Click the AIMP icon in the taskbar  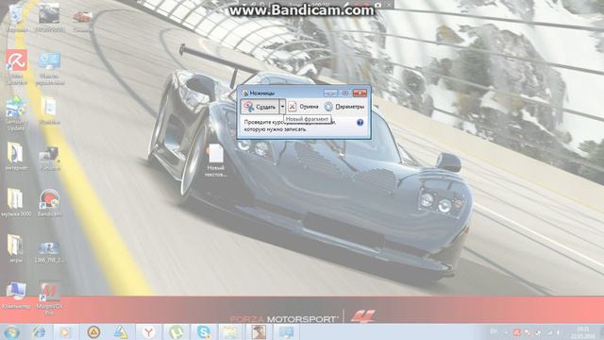click(x=93, y=331)
